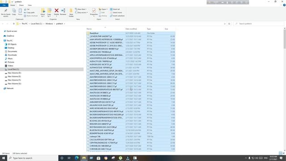Screen dimensions: 286x161
Task: Switch to the Share ribbon tab
Action: pyautogui.click(x=21, y=5)
